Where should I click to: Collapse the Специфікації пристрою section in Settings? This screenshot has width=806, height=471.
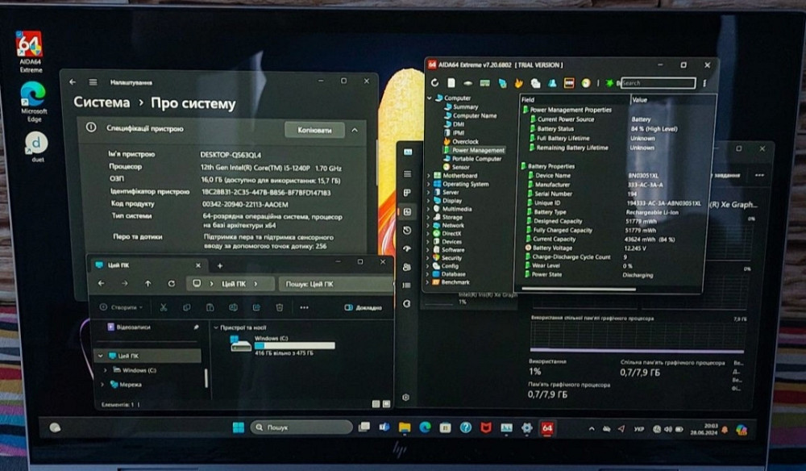tap(354, 130)
